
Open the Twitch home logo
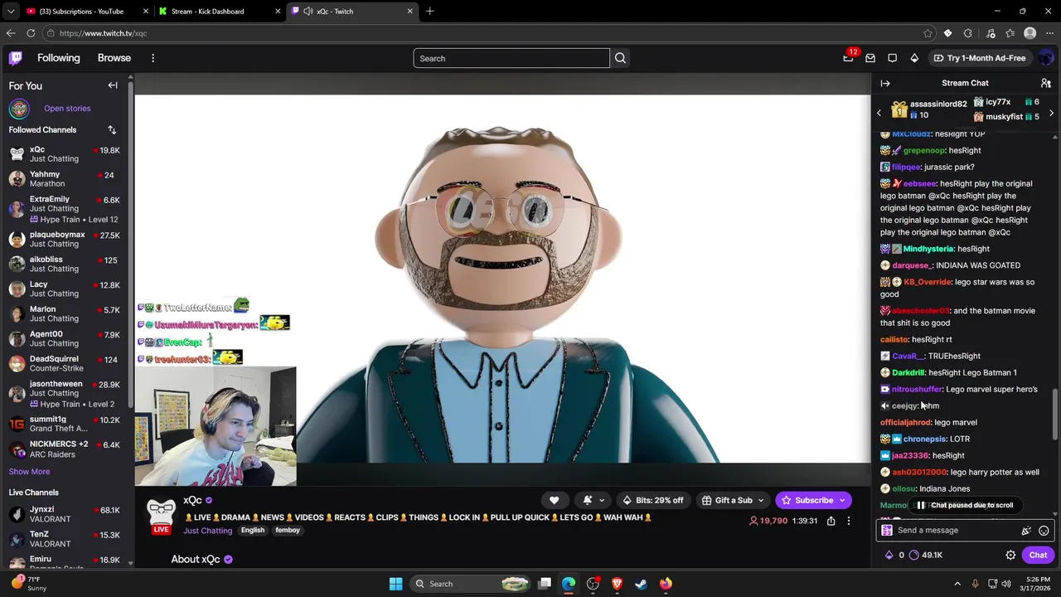pyautogui.click(x=16, y=58)
